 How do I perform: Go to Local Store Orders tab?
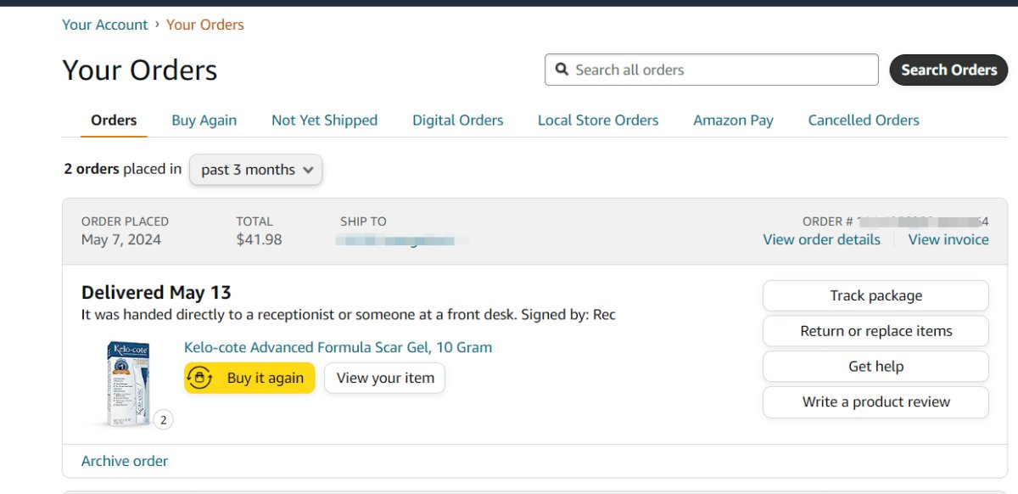598,121
